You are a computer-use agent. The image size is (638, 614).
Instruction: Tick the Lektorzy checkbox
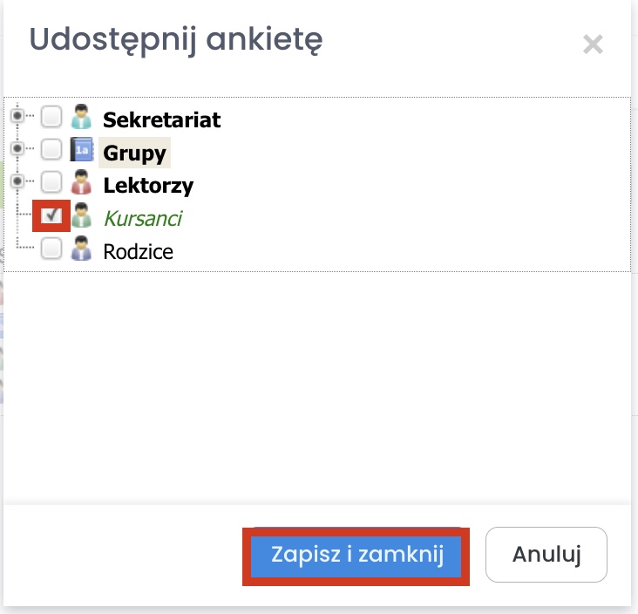(x=51, y=183)
